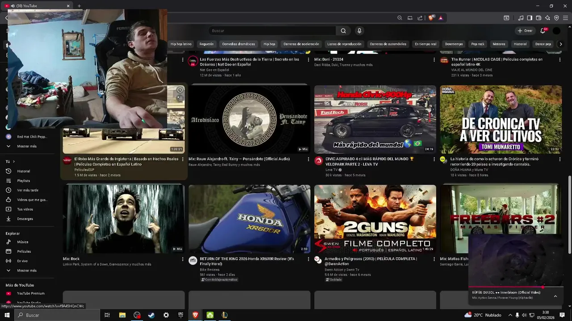Click the search magnifier button
Image resolution: width=572 pixels, height=321 pixels.
[343, 31]
